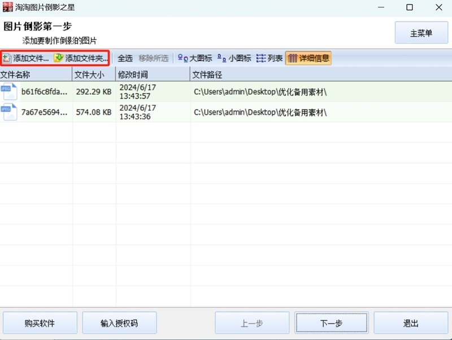Click modified time 2024/6/17 13:43:57
The width and height of the screenshot is (452, 340).
coord(138,91)
